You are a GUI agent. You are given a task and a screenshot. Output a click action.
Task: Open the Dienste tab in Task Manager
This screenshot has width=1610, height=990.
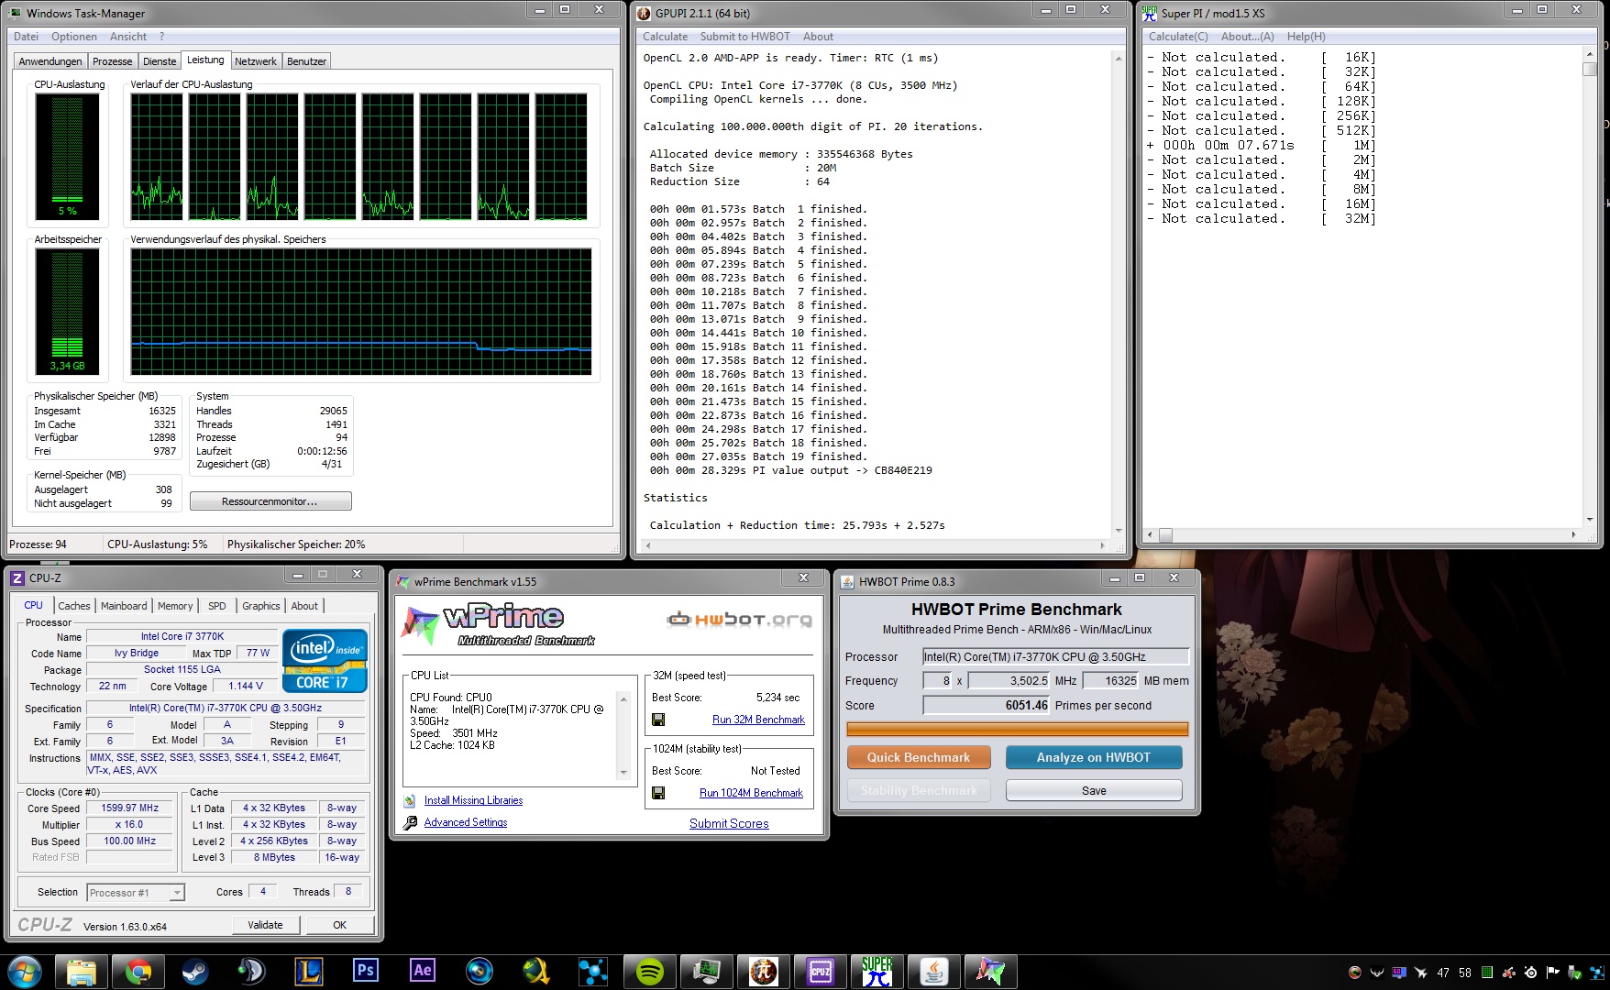tap(160, 61)
